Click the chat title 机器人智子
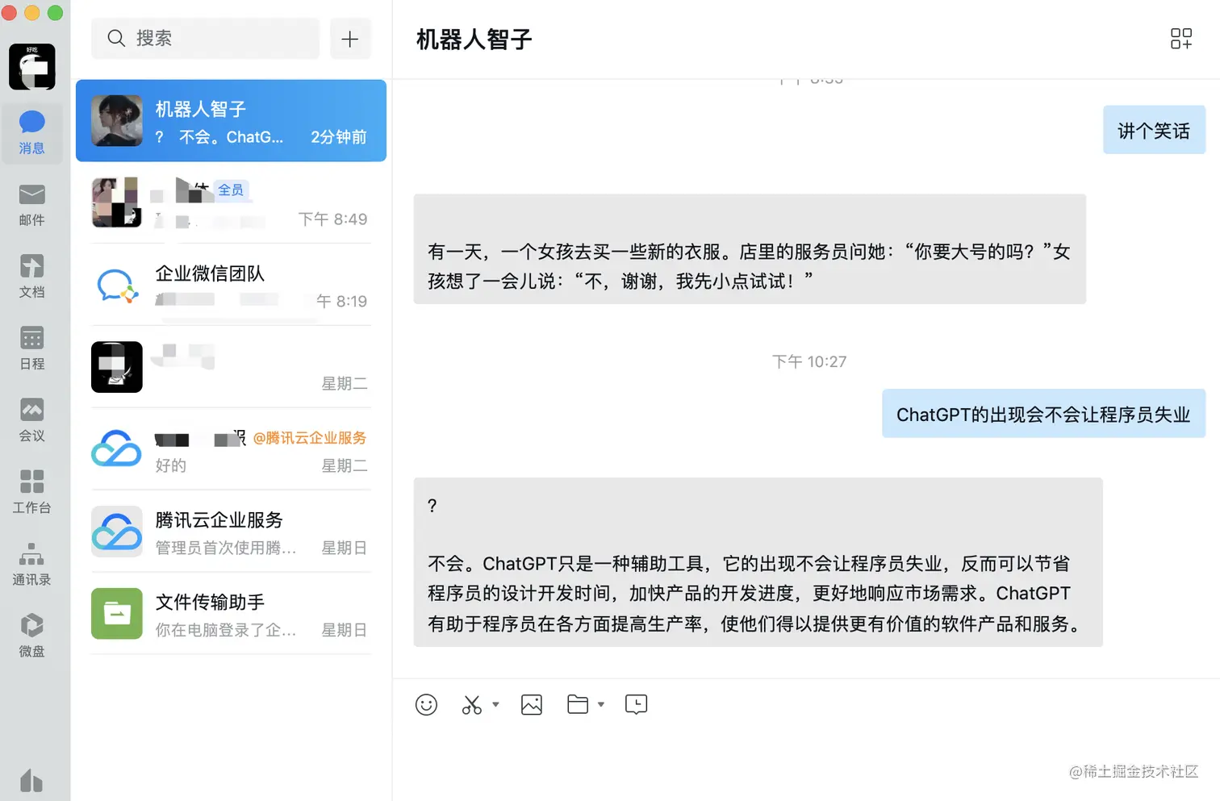 [x=474, y=40]
